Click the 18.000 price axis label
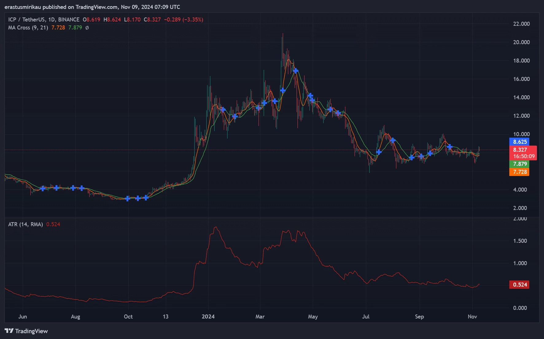The image size is (544, 339). (x=521, y=61)
